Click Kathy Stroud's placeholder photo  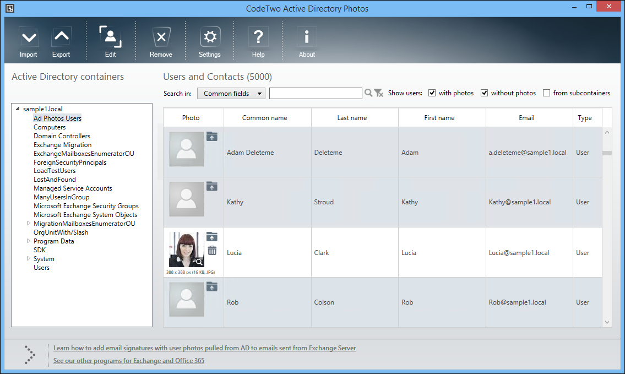pyautogui.click(x=187, y=199)
